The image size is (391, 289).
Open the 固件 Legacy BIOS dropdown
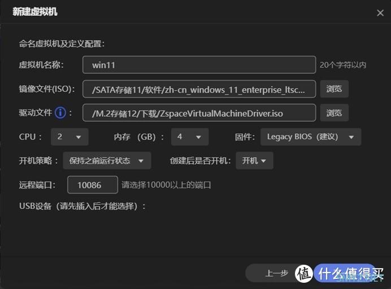311,137
